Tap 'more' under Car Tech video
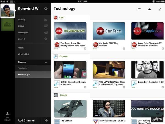The image size is (165, 124). coord(95,49)
